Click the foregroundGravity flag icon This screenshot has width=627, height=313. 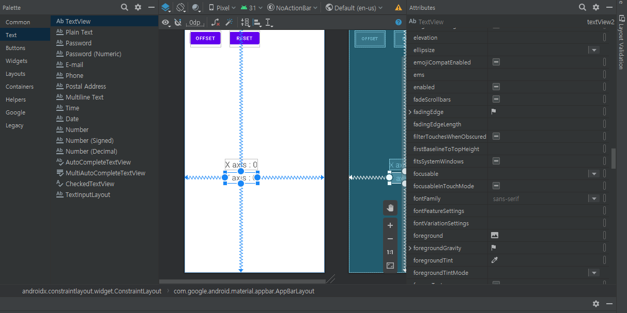pyautogui.click(x=494, y=248)
